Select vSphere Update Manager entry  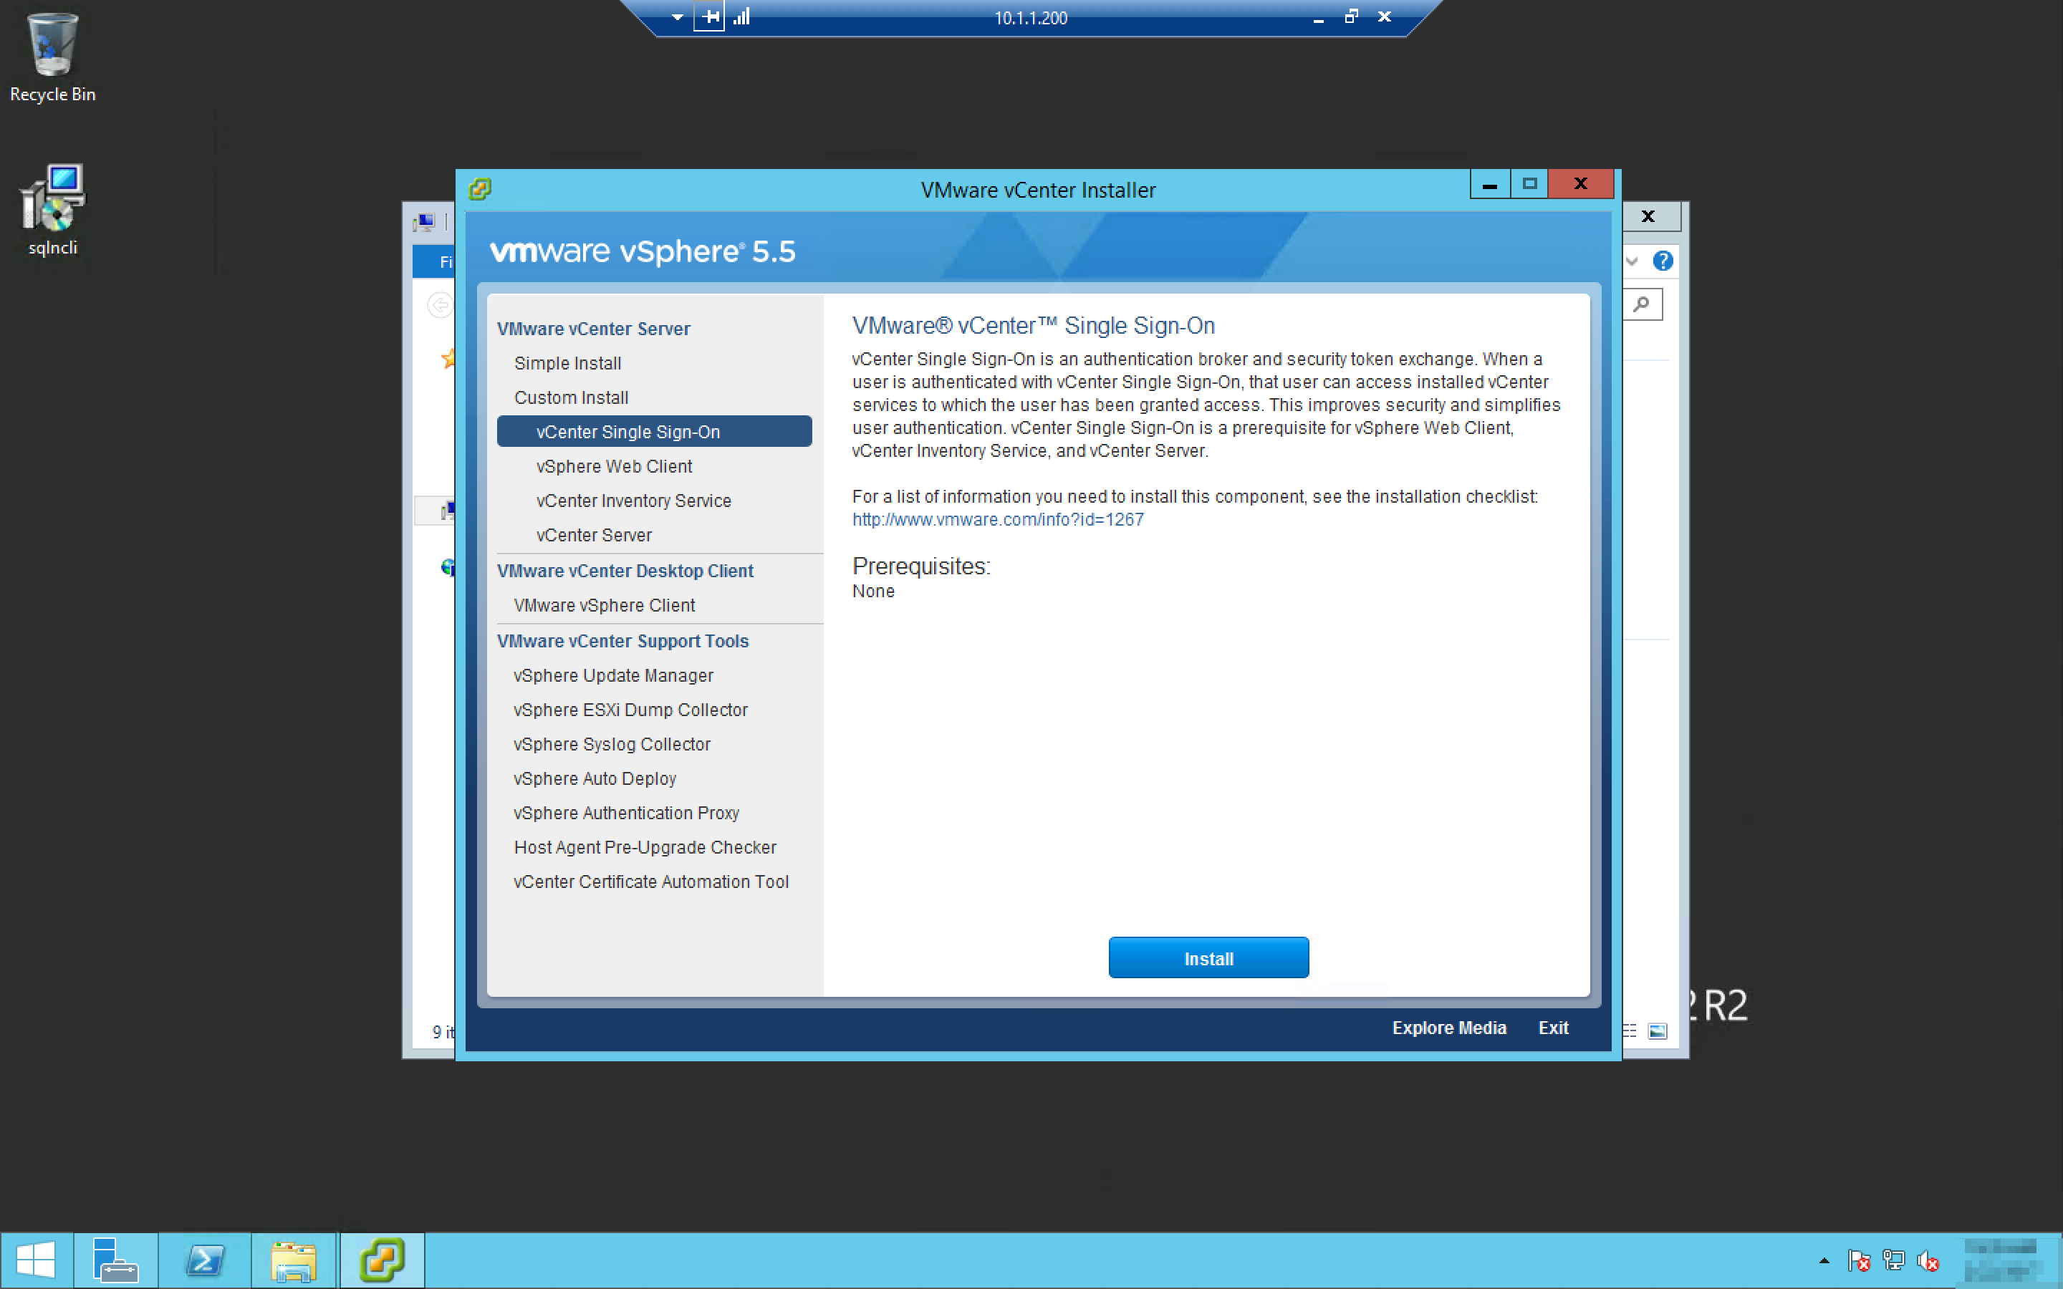tap(613, 675)
